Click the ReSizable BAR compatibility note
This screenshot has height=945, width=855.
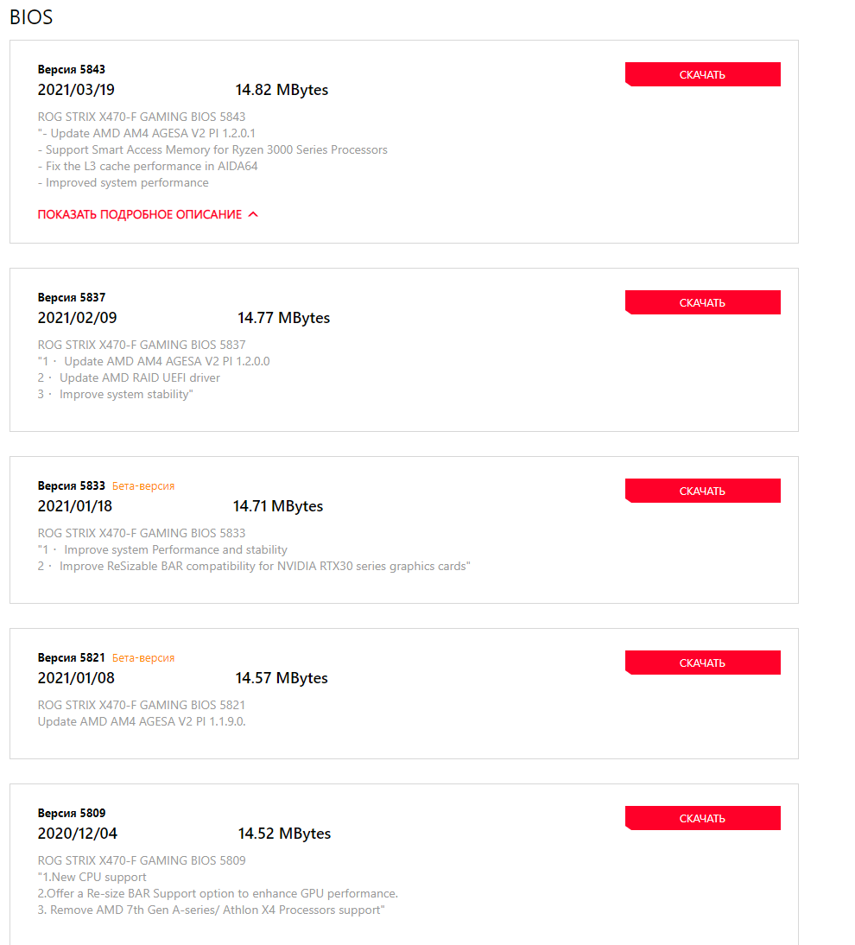click(263, 566)
